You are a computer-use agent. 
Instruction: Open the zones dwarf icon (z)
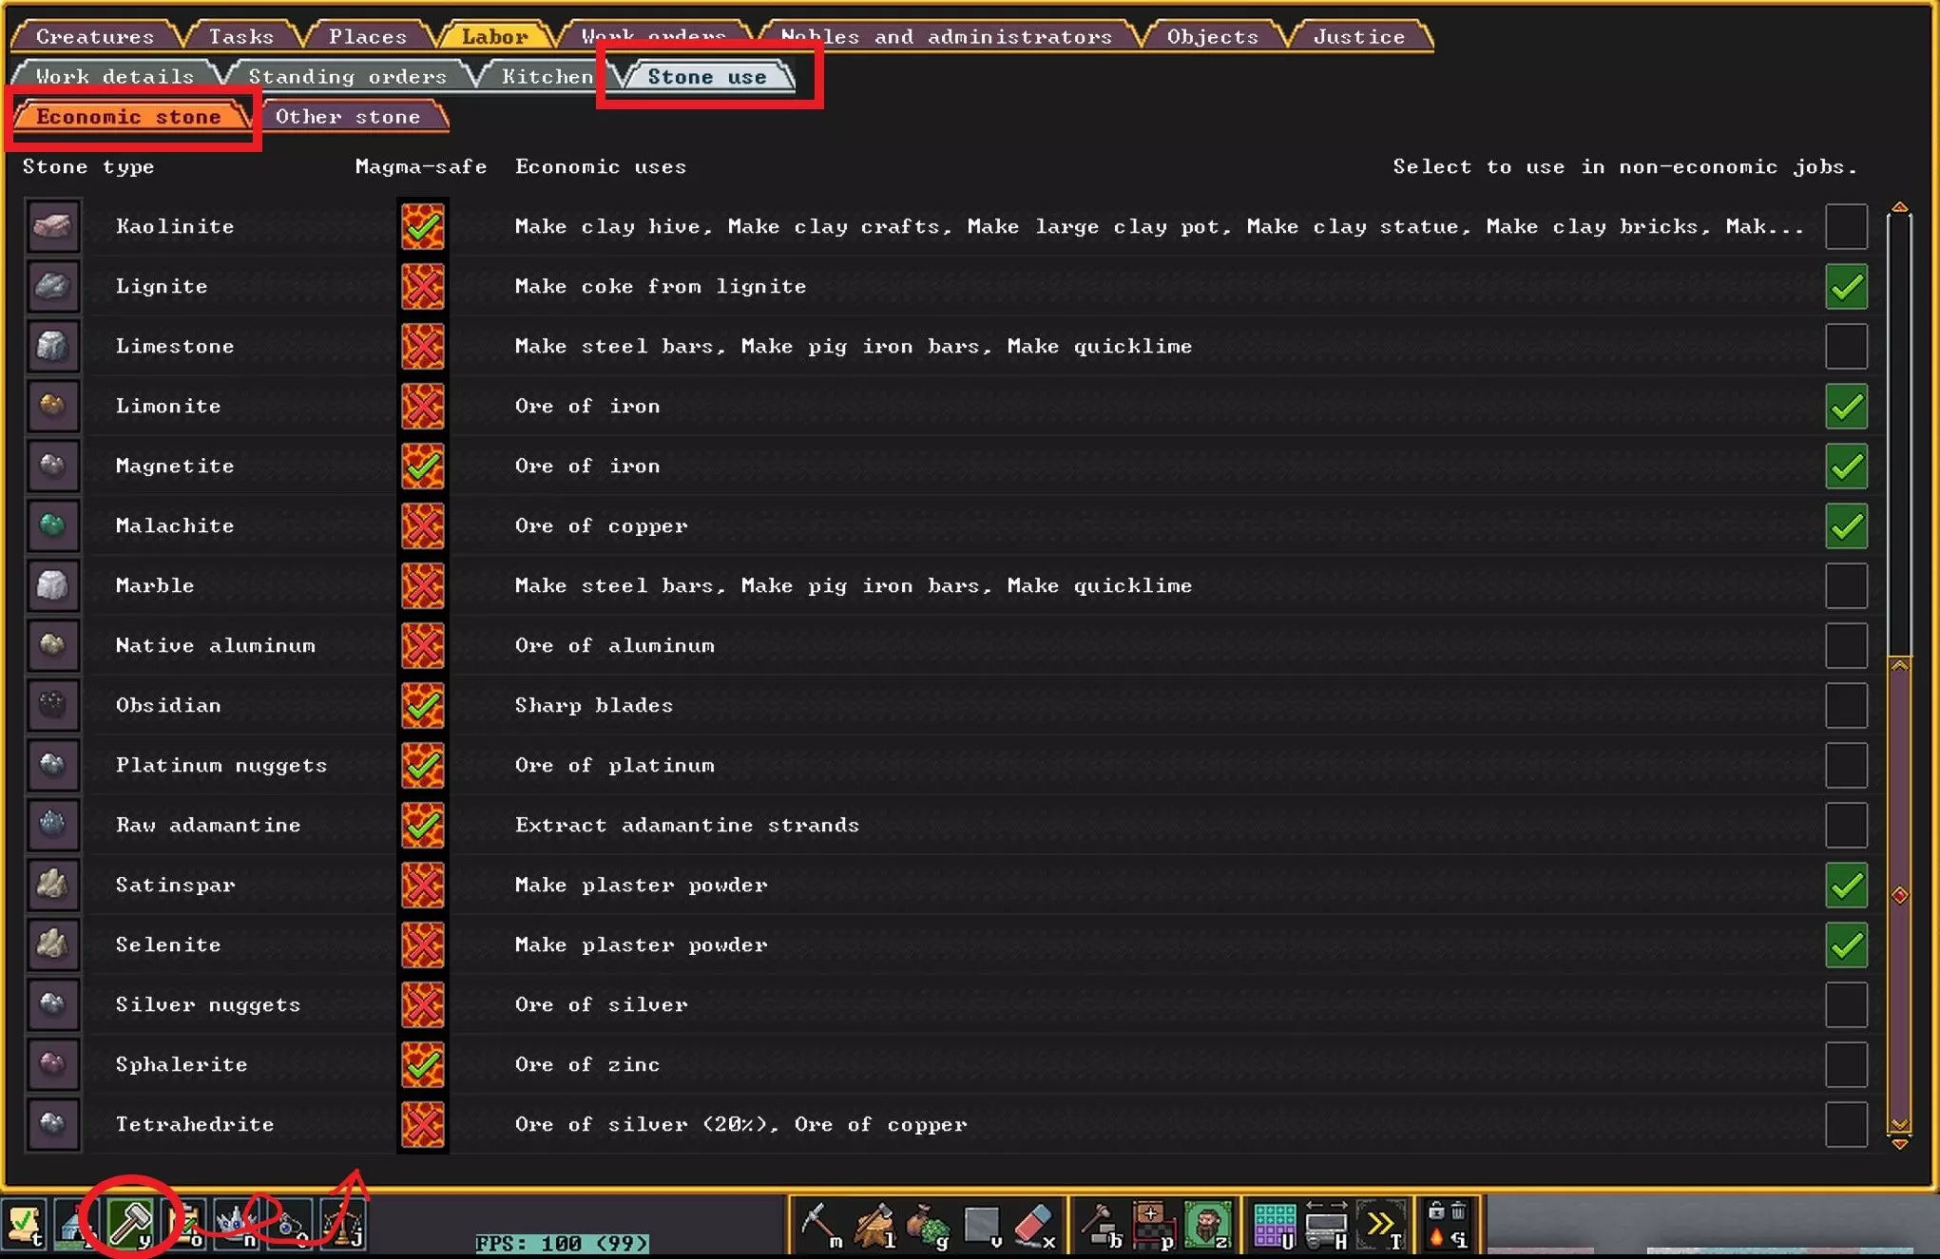(x=1208, y=1225)
